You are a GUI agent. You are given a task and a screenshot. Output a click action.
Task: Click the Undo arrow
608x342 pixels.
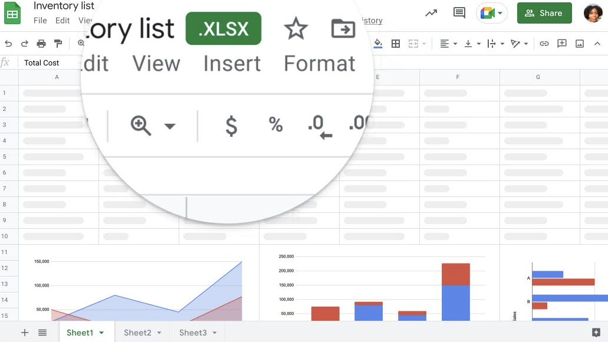pos(8,44)
